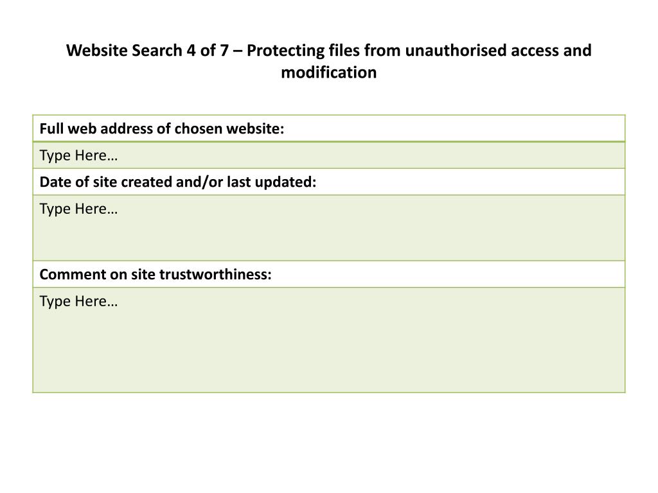Click the word 'access' in the slide title

[x=534, y=50]
